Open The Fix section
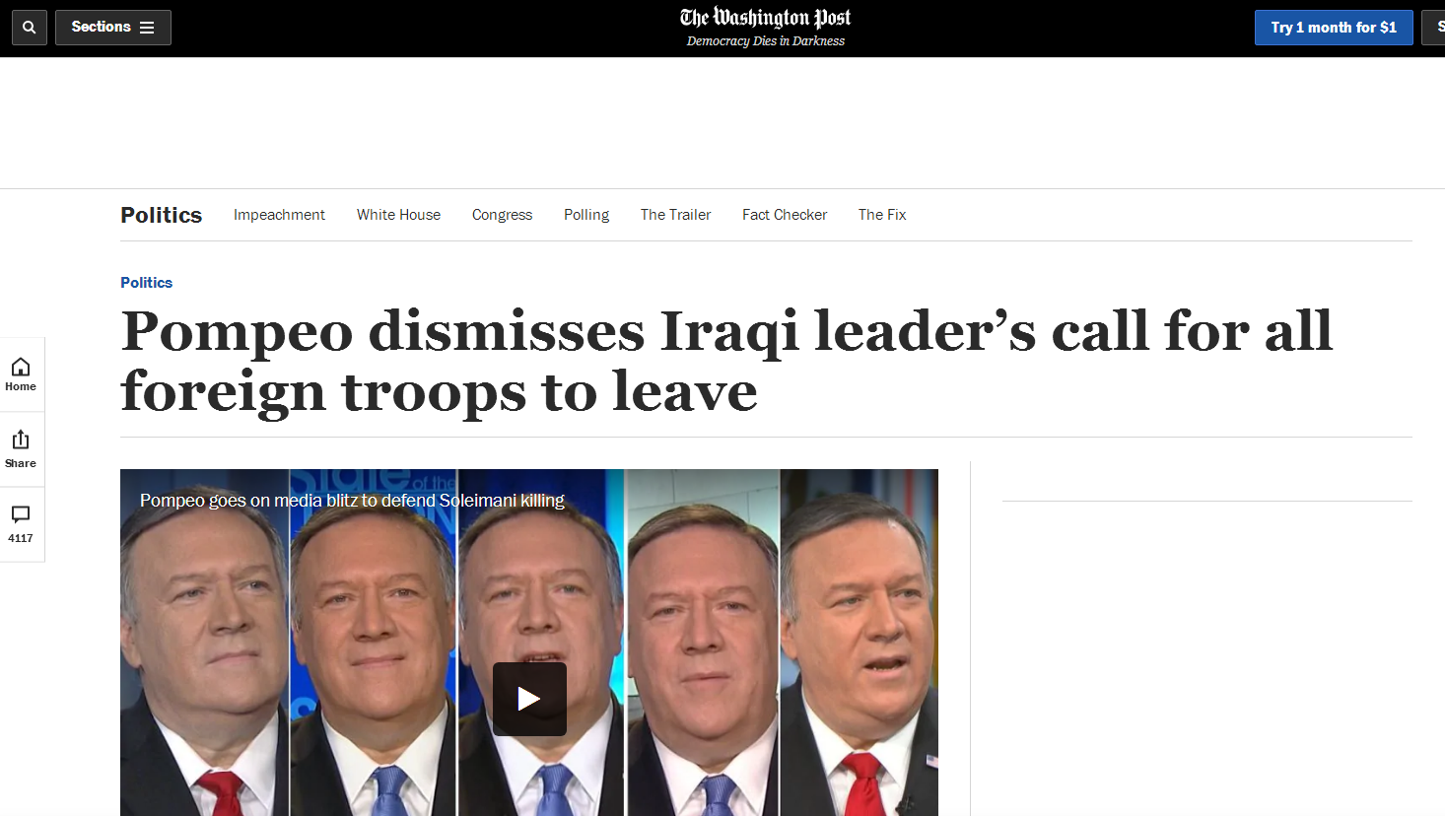The image size is (1445, 816). click(x=882, y=215)
